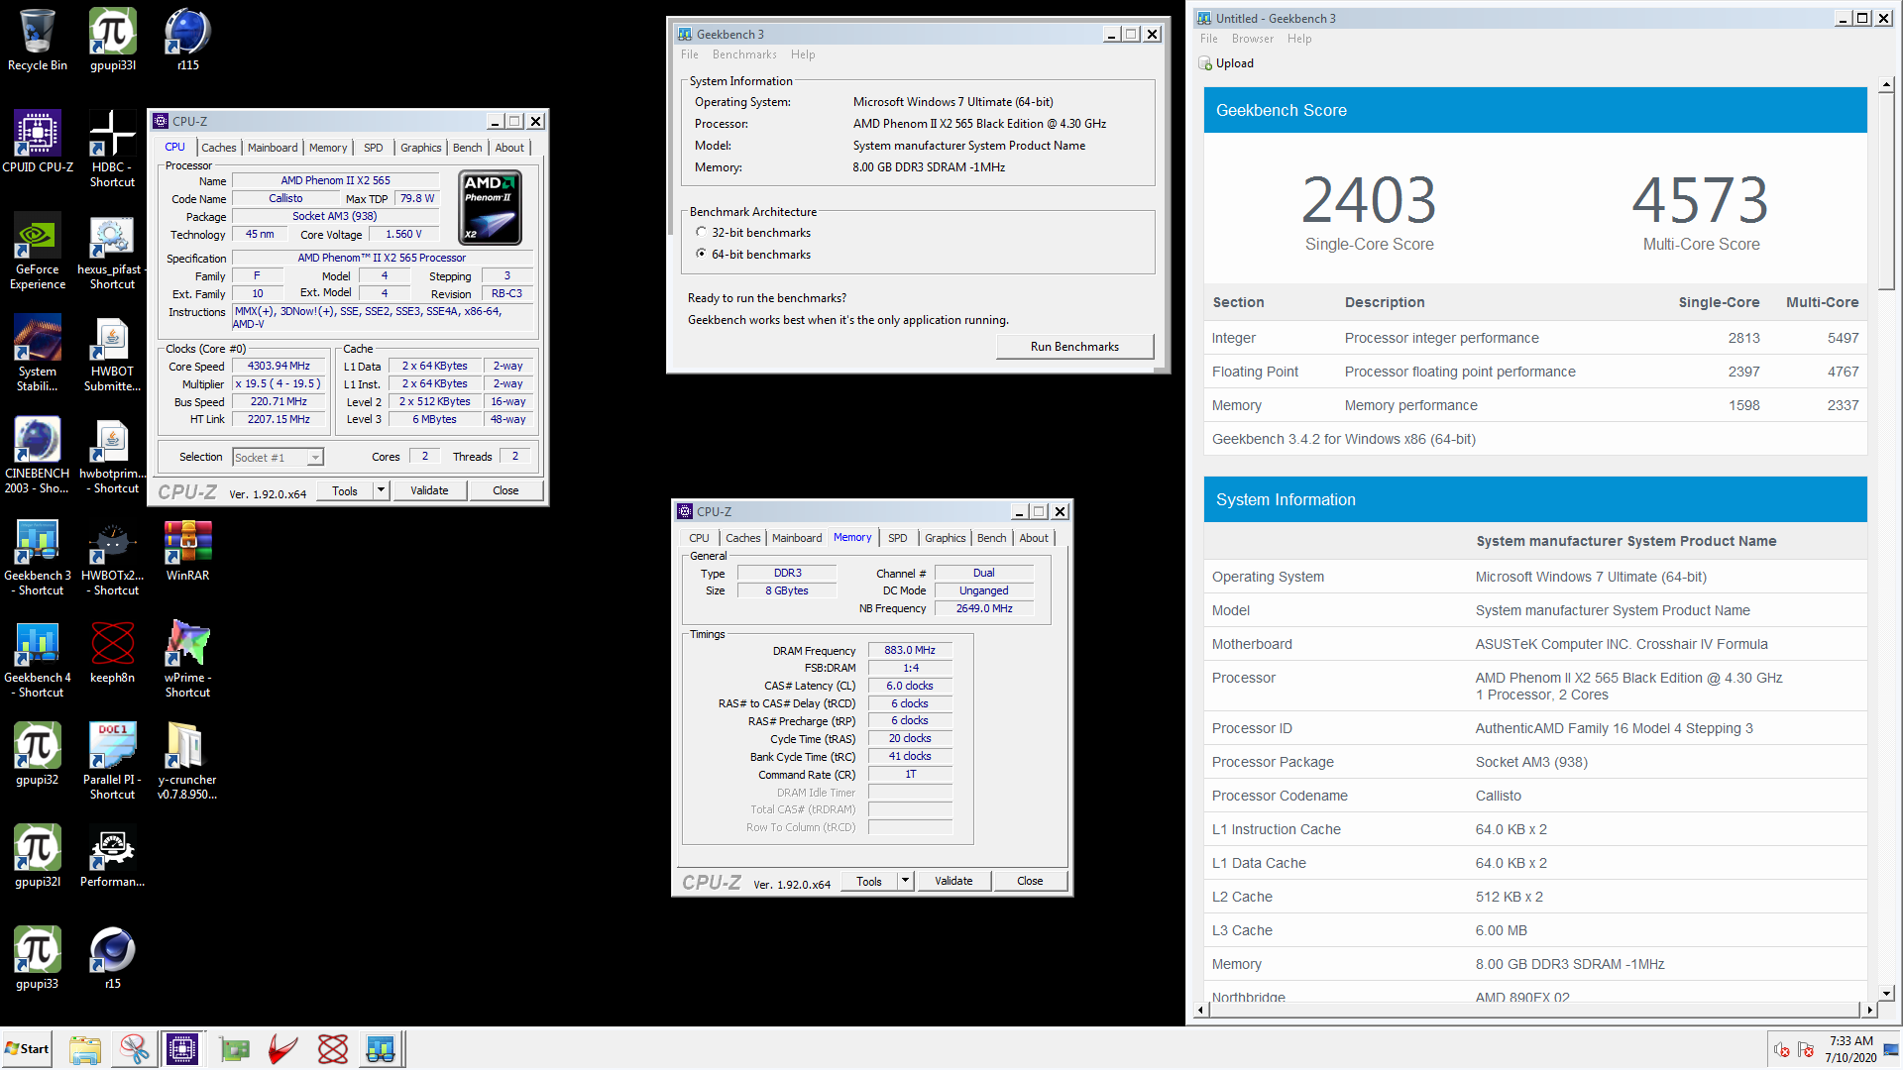
Task: Click Run Benchmarks button
Action: [1074, 347]
